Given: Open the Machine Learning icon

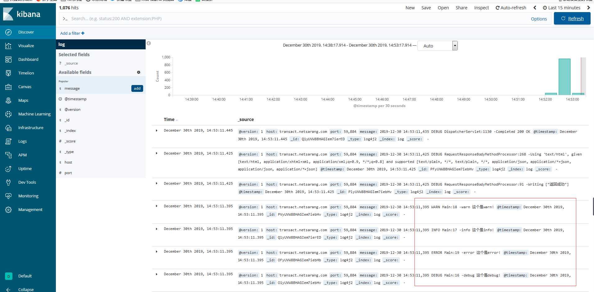Looking at the screenshot, I should (x=8, y=114).
